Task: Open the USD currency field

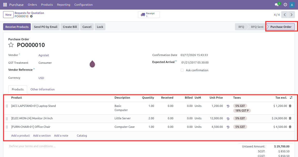Action: tap(41, 78)
